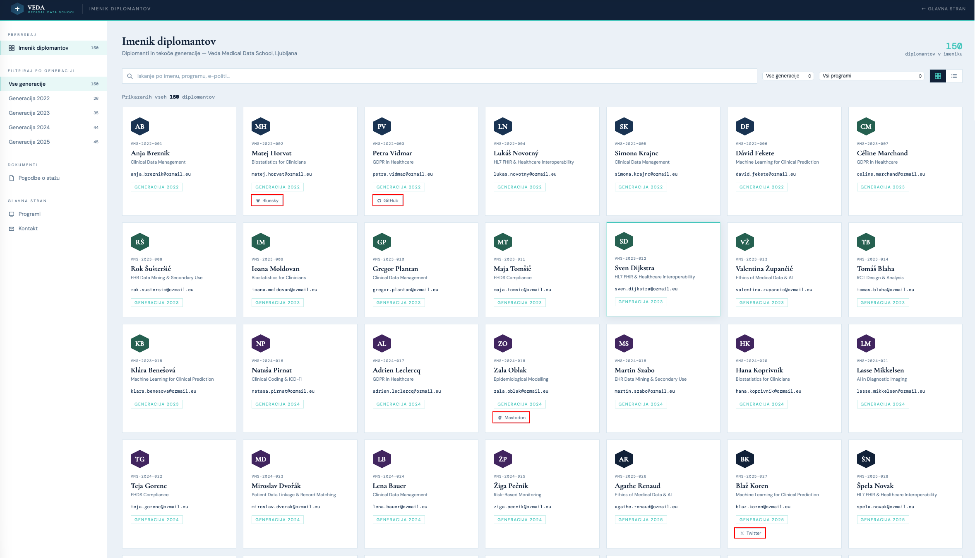Open the Kontakt page link
975x558 pixels.
click(x=53, y=229)
